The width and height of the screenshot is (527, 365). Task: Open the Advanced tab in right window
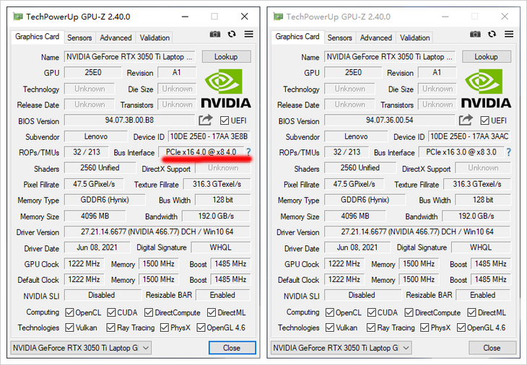[376, 38]
